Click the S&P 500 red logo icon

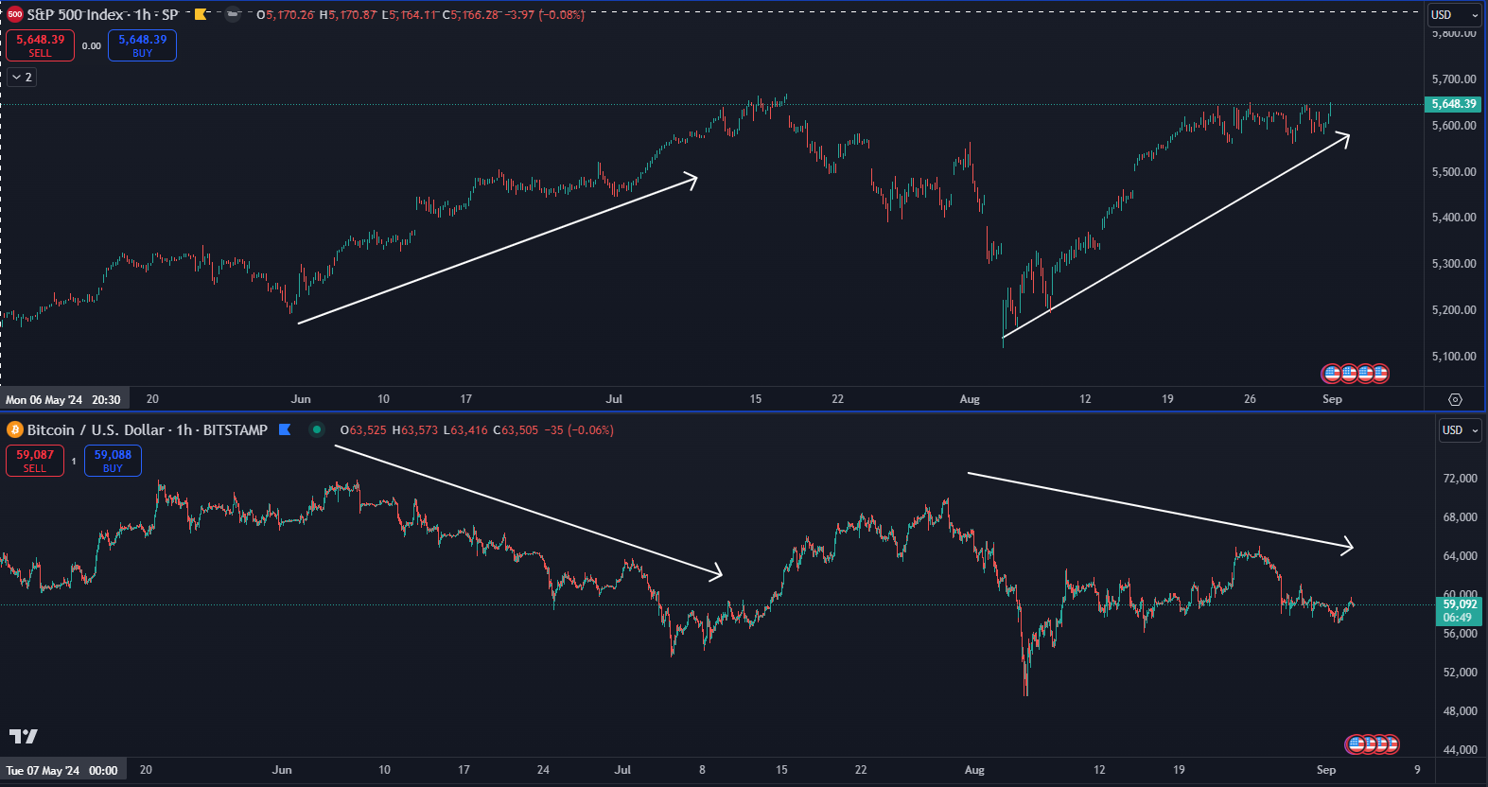15,14
